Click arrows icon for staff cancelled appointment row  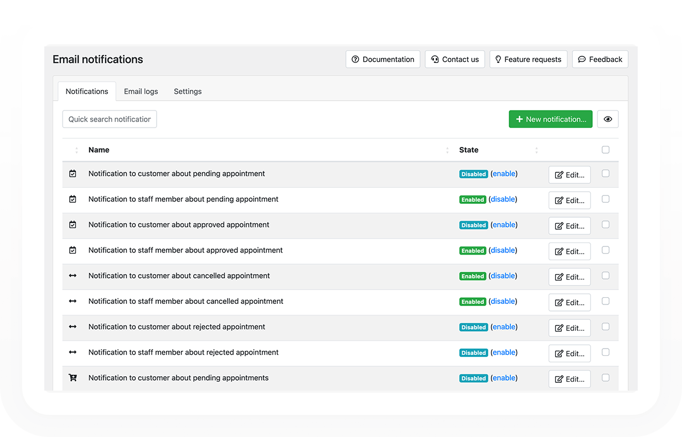(73, 301)
